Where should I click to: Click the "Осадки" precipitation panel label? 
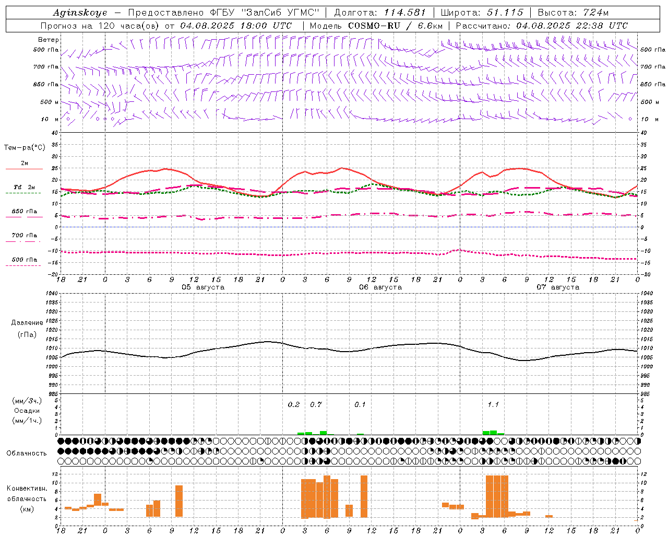27,411
